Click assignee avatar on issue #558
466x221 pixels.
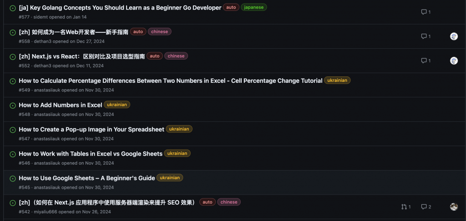[x=454, y=36]
